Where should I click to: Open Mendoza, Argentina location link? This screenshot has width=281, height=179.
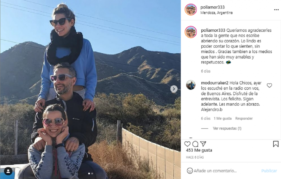coord(217,13)
